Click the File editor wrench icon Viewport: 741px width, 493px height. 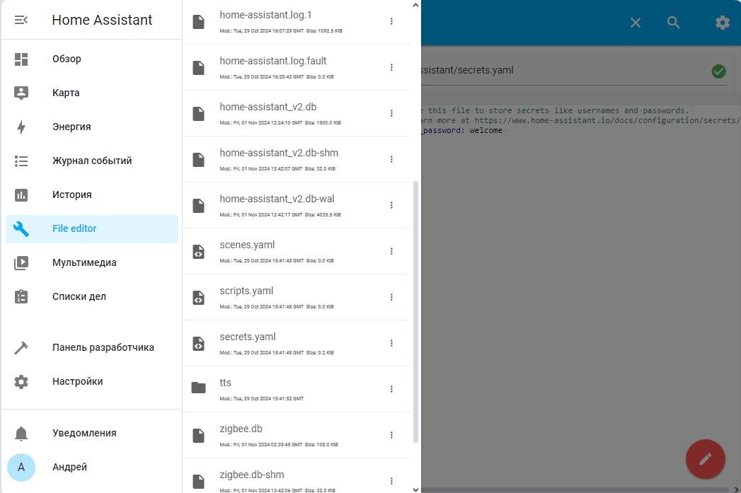pyautogui.click(x=21, y=229)
